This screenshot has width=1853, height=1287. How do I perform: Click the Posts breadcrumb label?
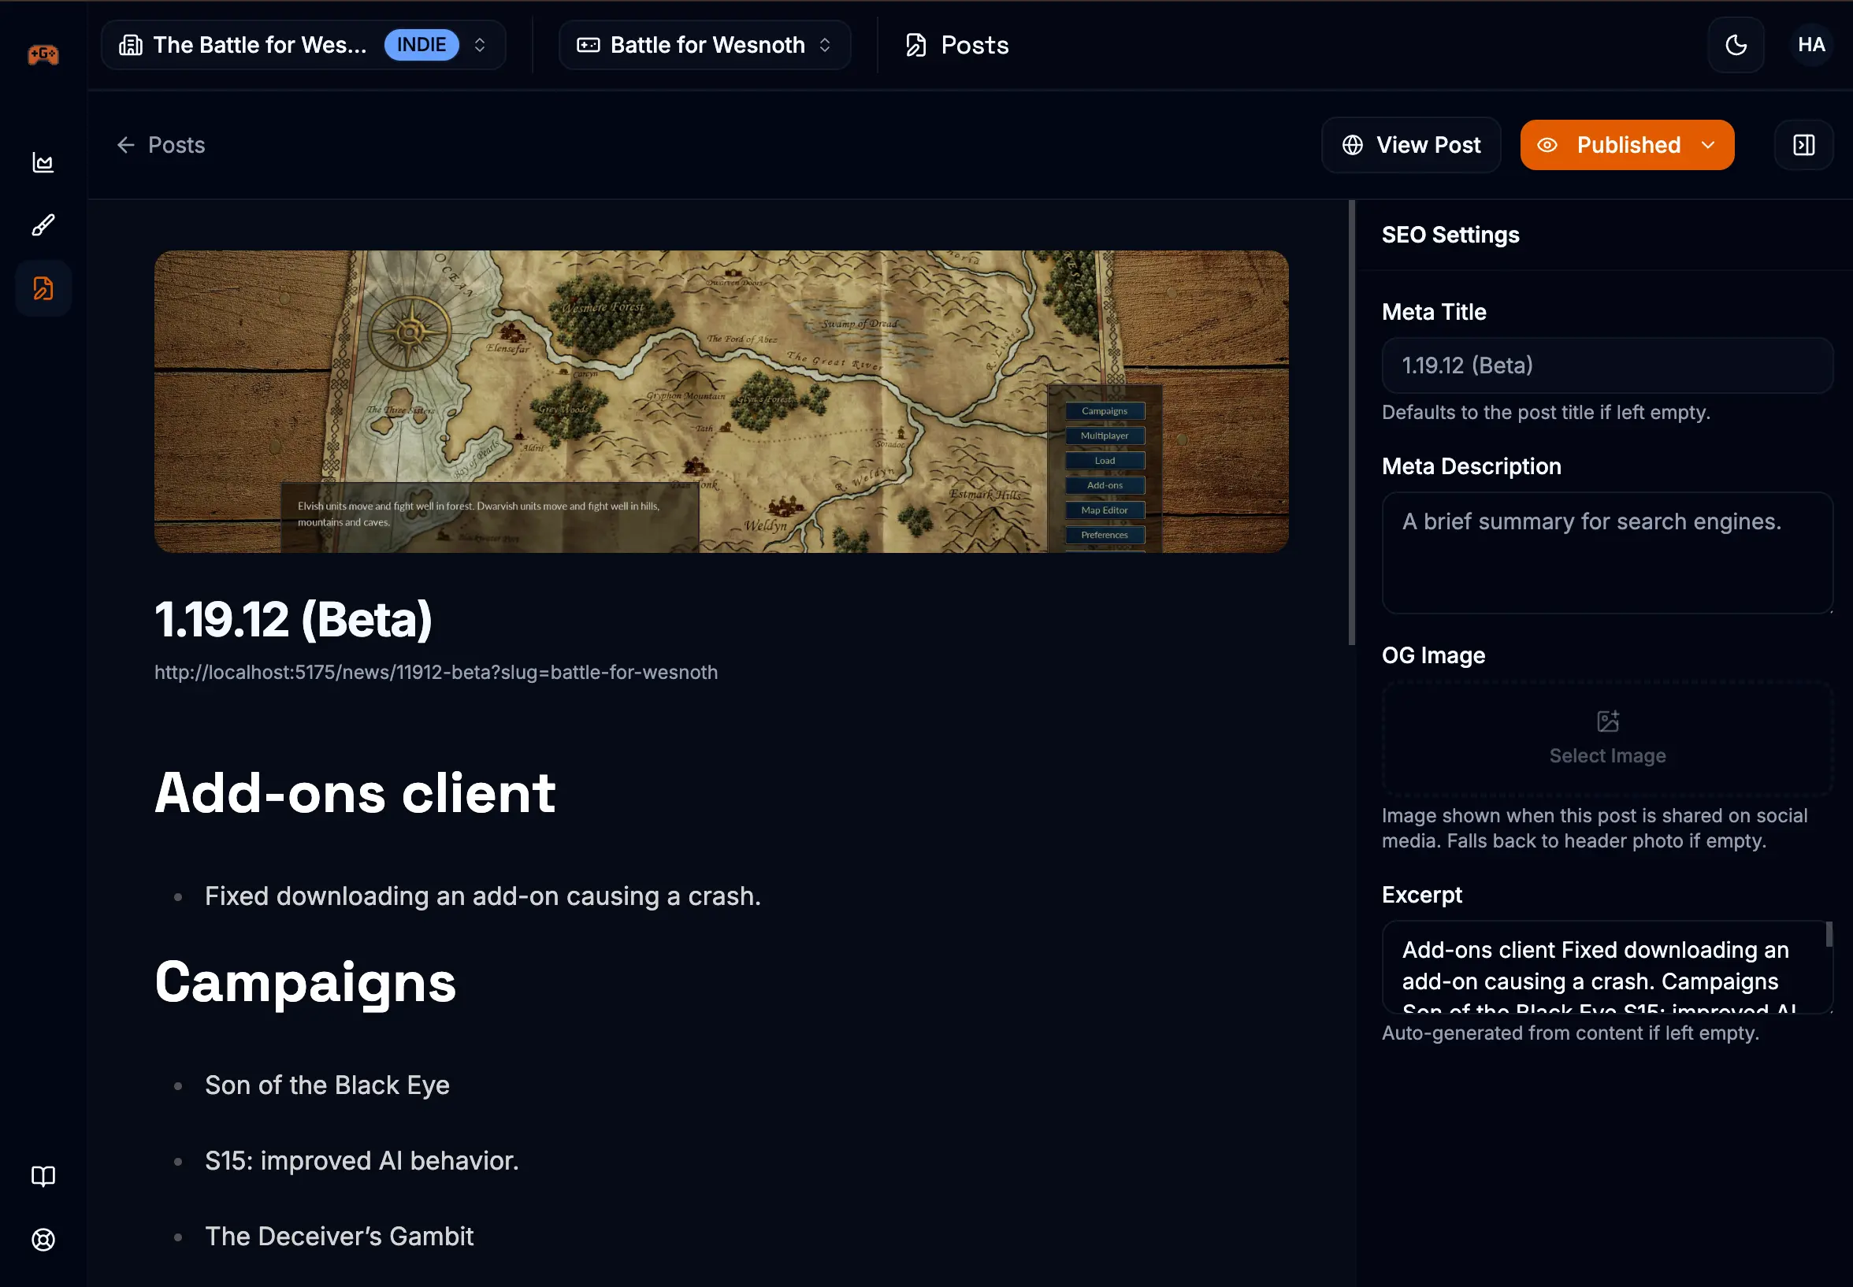pos(176,145)
